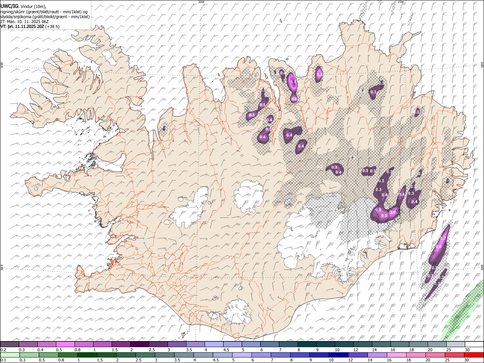Select the bright red 30 swatch in lower legend row
Screen dimensions: 484x363
point(474,355)
